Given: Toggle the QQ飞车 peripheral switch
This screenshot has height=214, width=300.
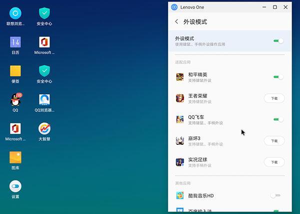Looking at the screenshot, I should [x=278, y=119].
